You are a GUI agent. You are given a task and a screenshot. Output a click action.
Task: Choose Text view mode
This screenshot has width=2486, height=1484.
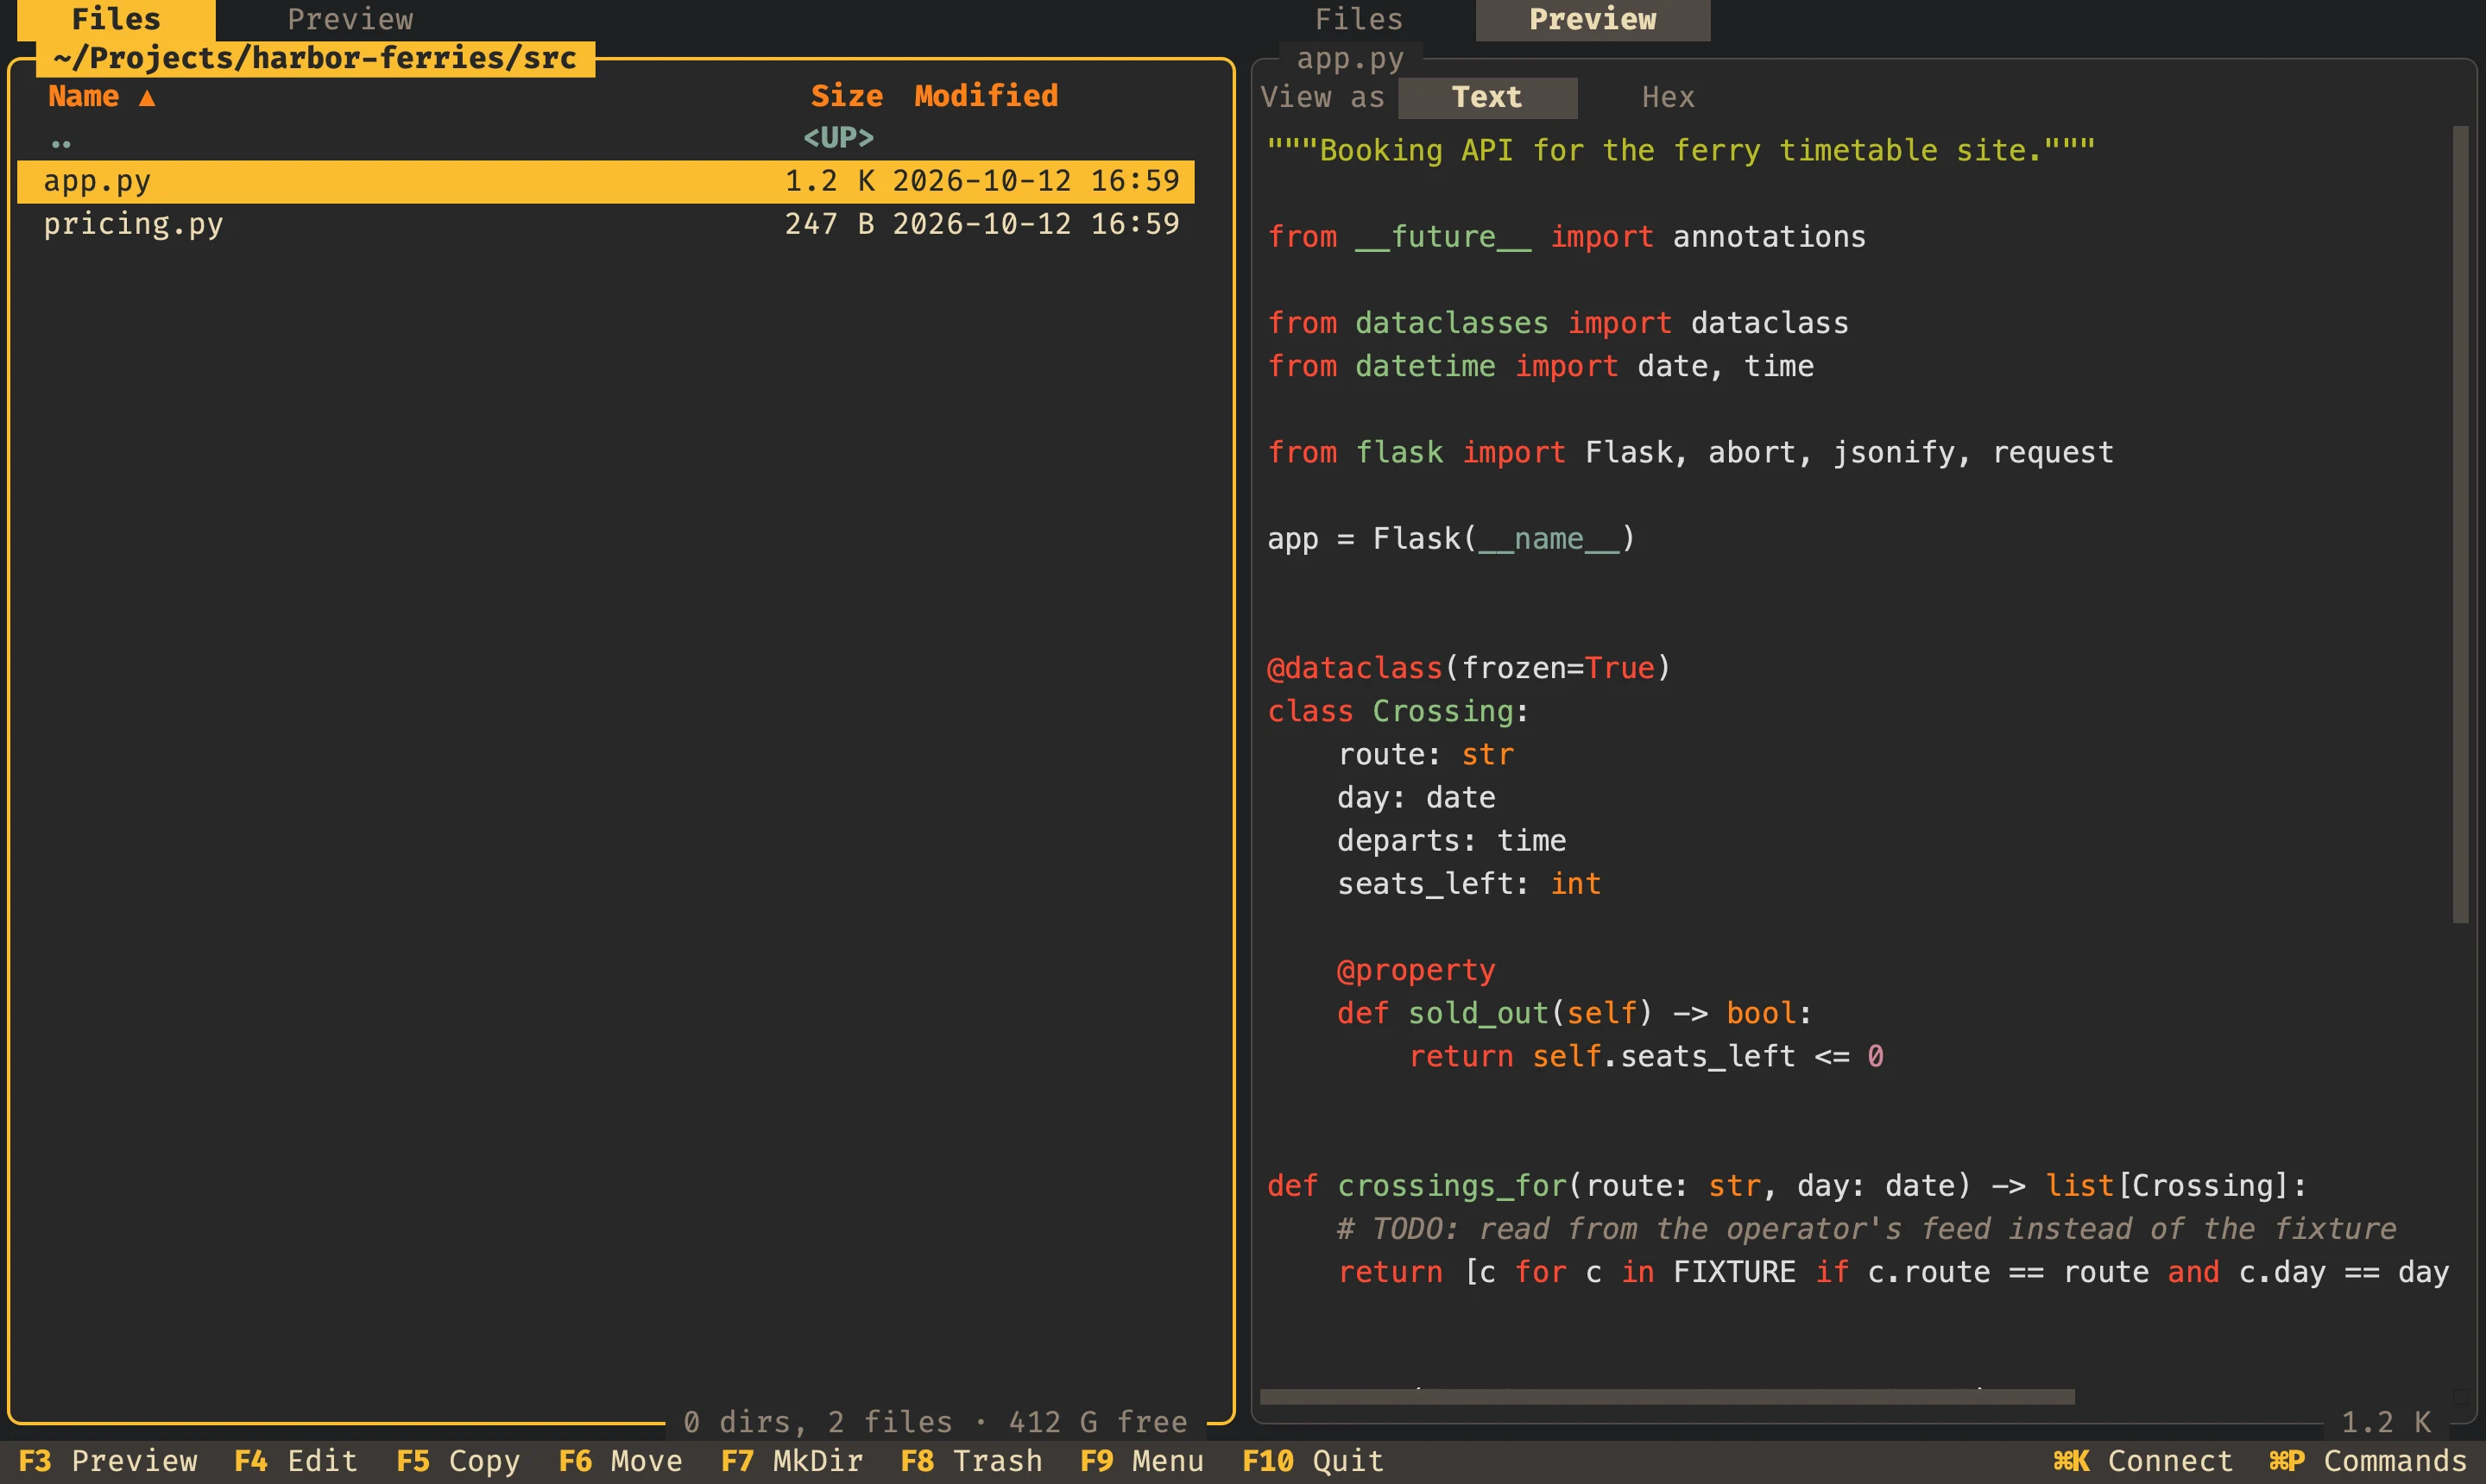(x=1486, y=97)
